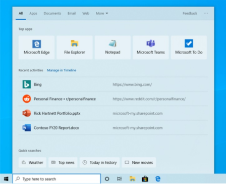Viewport: 226px width, 184px height.
Task: Open File Explorer from the taskbar
Action: click(132, 179)
